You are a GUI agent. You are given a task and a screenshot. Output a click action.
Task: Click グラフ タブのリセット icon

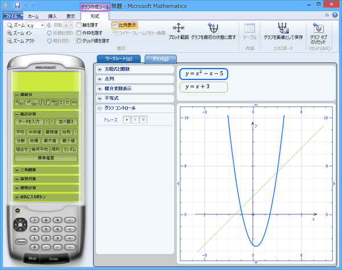click(318, 28)
